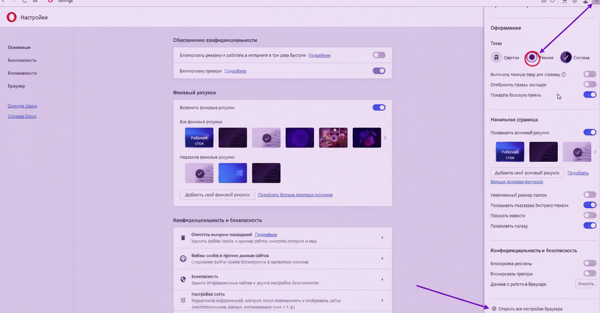Select the reddish animated wallpaper with the play icon

pos(333,137)
